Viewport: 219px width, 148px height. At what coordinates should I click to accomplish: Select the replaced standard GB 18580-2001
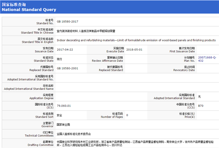[67, 68]
